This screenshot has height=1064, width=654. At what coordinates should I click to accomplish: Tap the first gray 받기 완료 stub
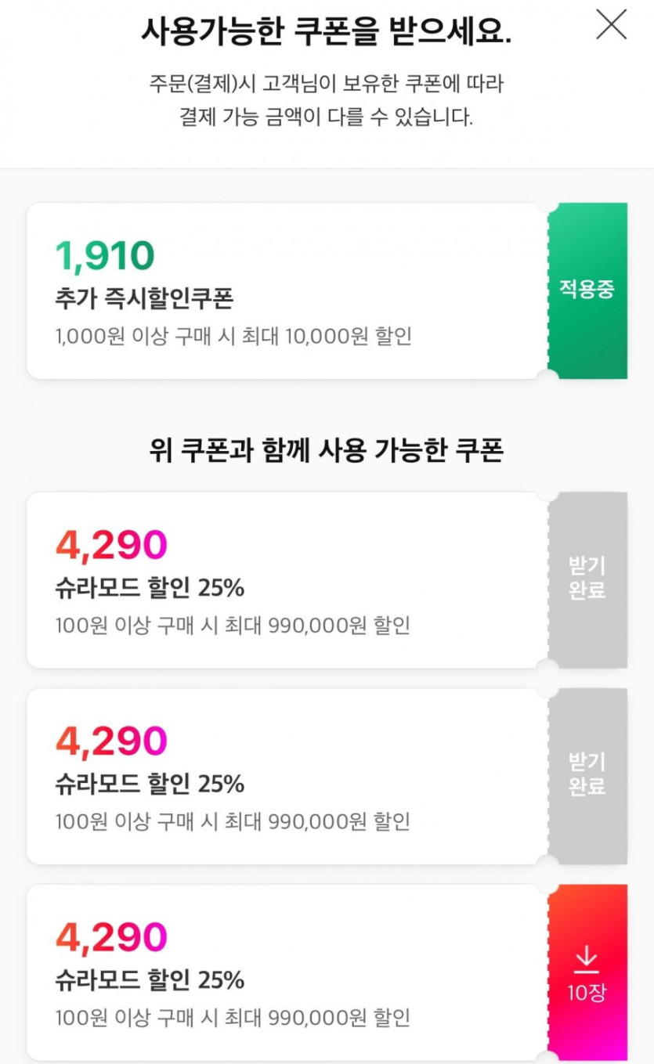[x=587, y=578]
